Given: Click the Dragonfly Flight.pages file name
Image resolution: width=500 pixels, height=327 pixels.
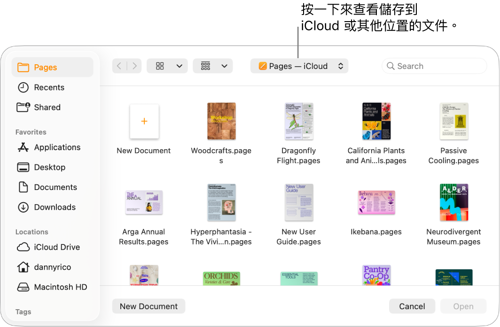Looking at the screenshot, I should pos(298,155).
